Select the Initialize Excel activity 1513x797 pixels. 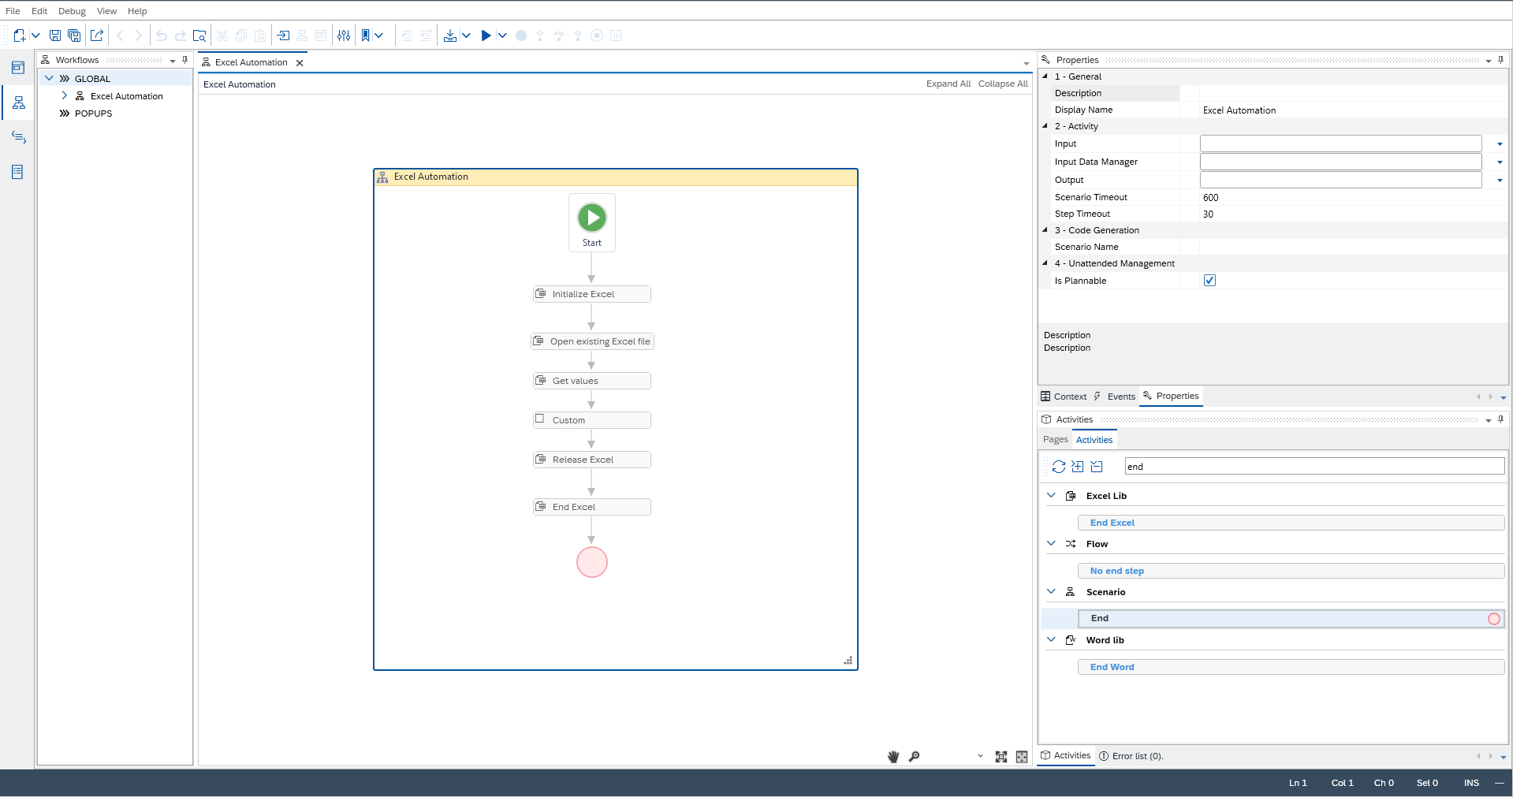point(592,294)
